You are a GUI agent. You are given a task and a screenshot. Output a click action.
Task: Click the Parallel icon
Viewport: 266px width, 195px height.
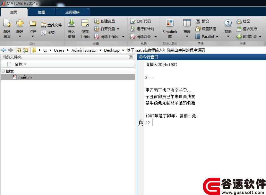198,37
